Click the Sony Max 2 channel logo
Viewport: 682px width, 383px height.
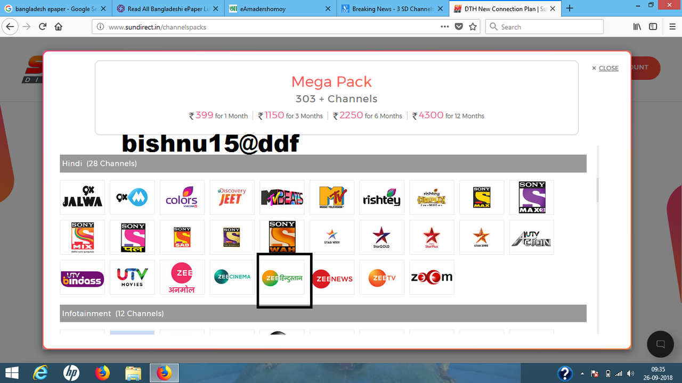[x=532, y=197]
